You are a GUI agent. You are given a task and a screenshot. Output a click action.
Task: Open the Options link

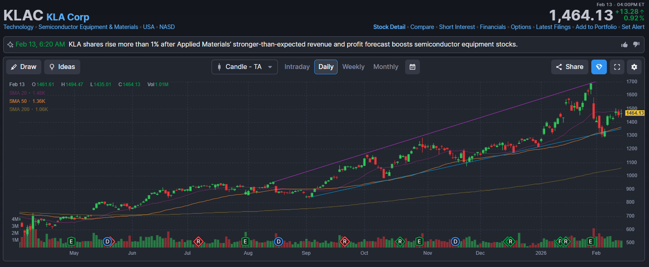coord(521,27)
